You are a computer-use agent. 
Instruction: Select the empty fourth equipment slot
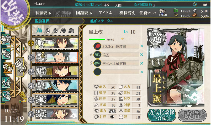[117, 72]
